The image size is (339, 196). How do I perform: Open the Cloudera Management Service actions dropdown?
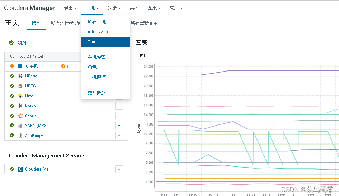[x=119, y=169]
